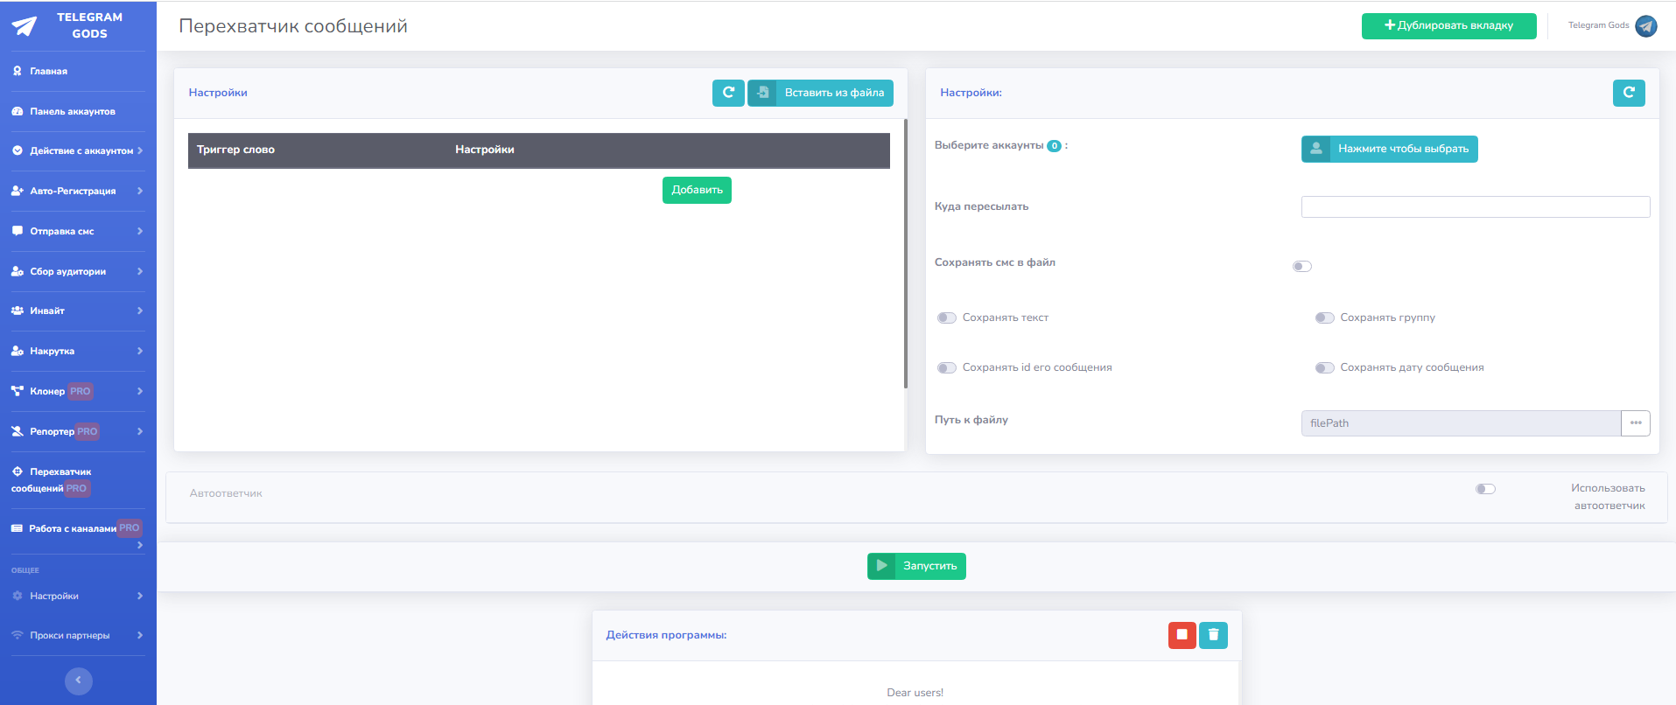
Task: Click the Автоответчик section label
Action: (x=226, y=493)
